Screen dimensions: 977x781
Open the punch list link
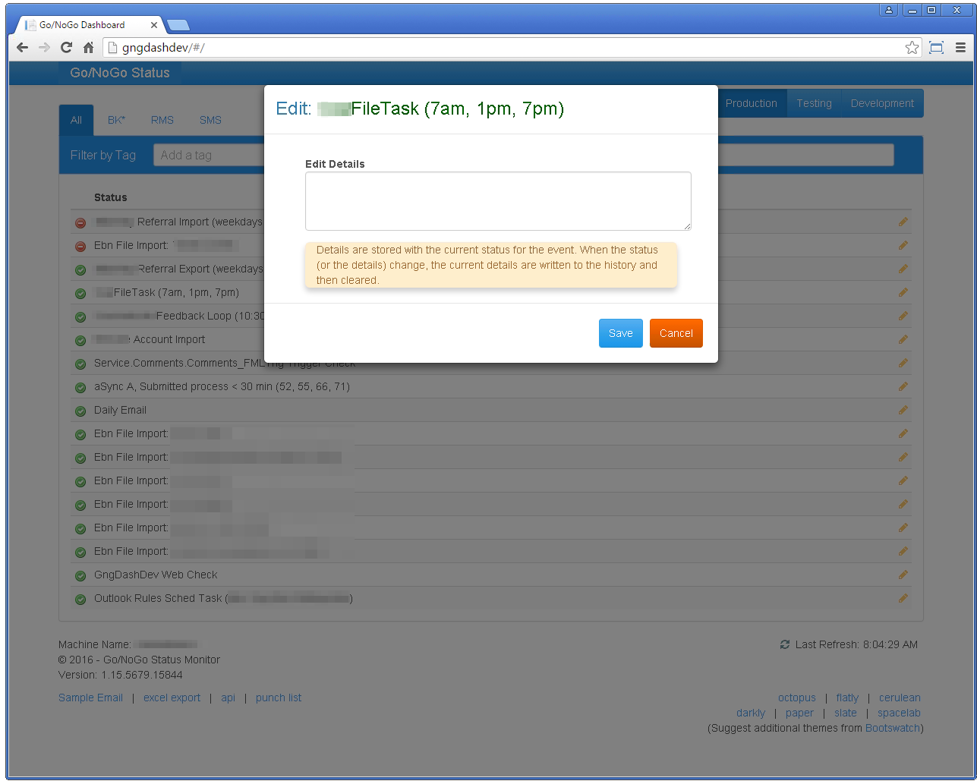pos(278,698)
